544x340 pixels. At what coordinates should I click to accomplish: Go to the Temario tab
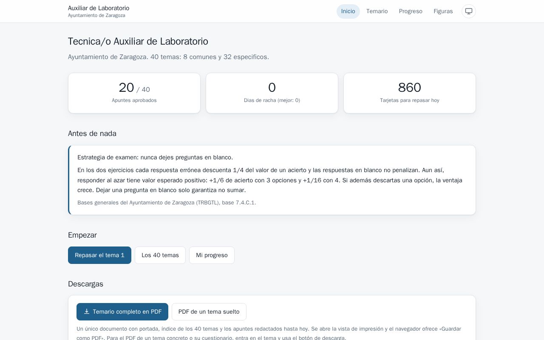tap(377, 11)
